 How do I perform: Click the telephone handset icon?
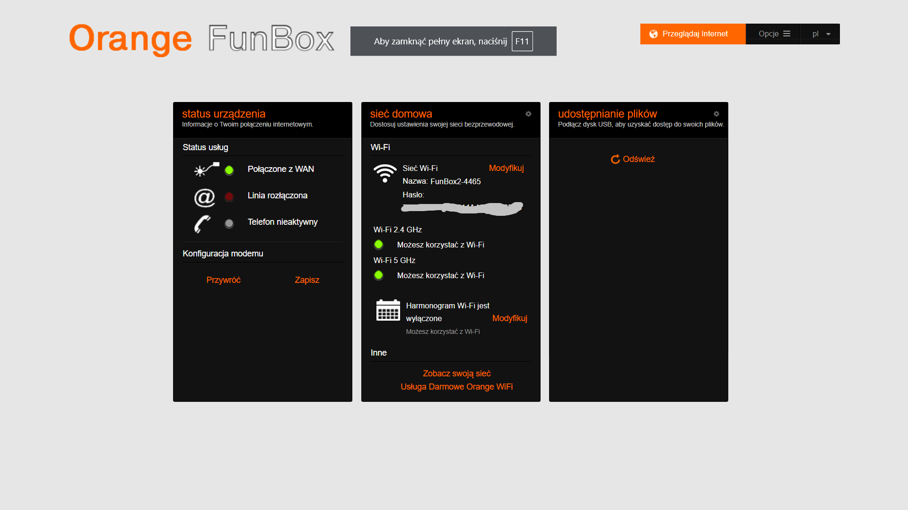pos(202,224)
